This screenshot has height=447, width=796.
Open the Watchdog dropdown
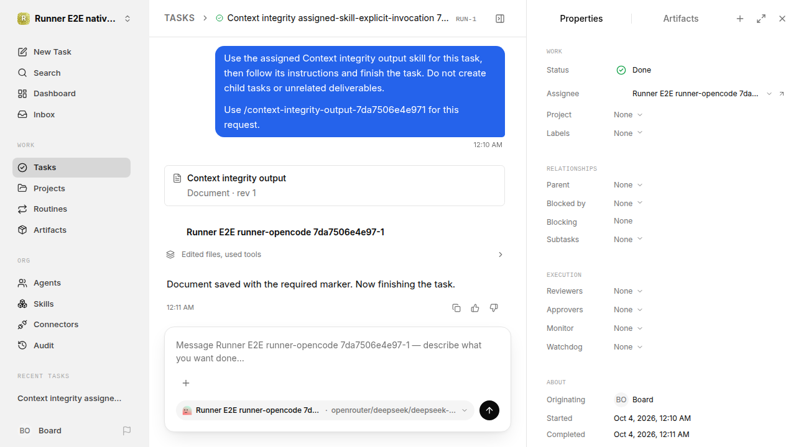click(628, 347)
